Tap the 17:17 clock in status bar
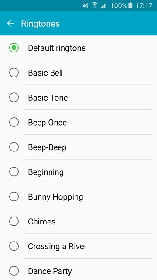Screen dimensions: 157x280 click(x=144, y=6)
